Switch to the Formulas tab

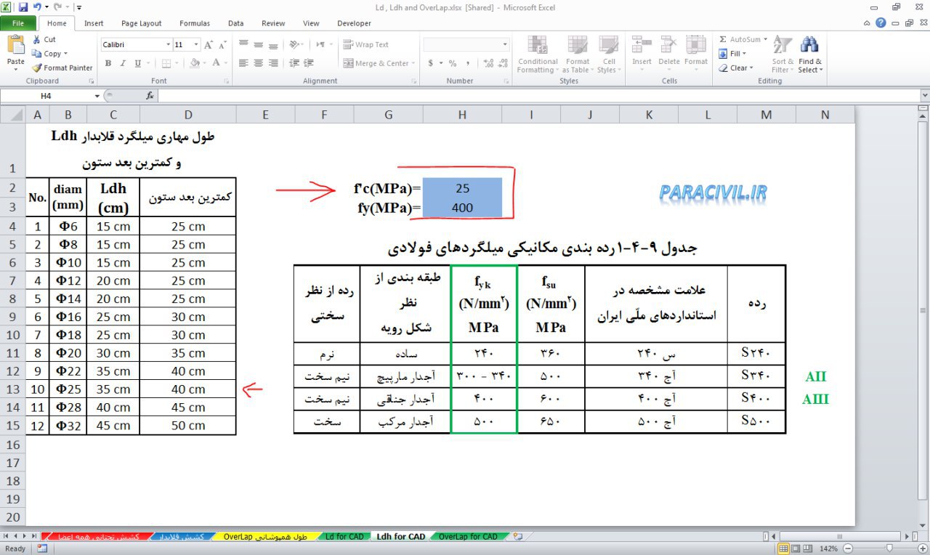point(195,23)
